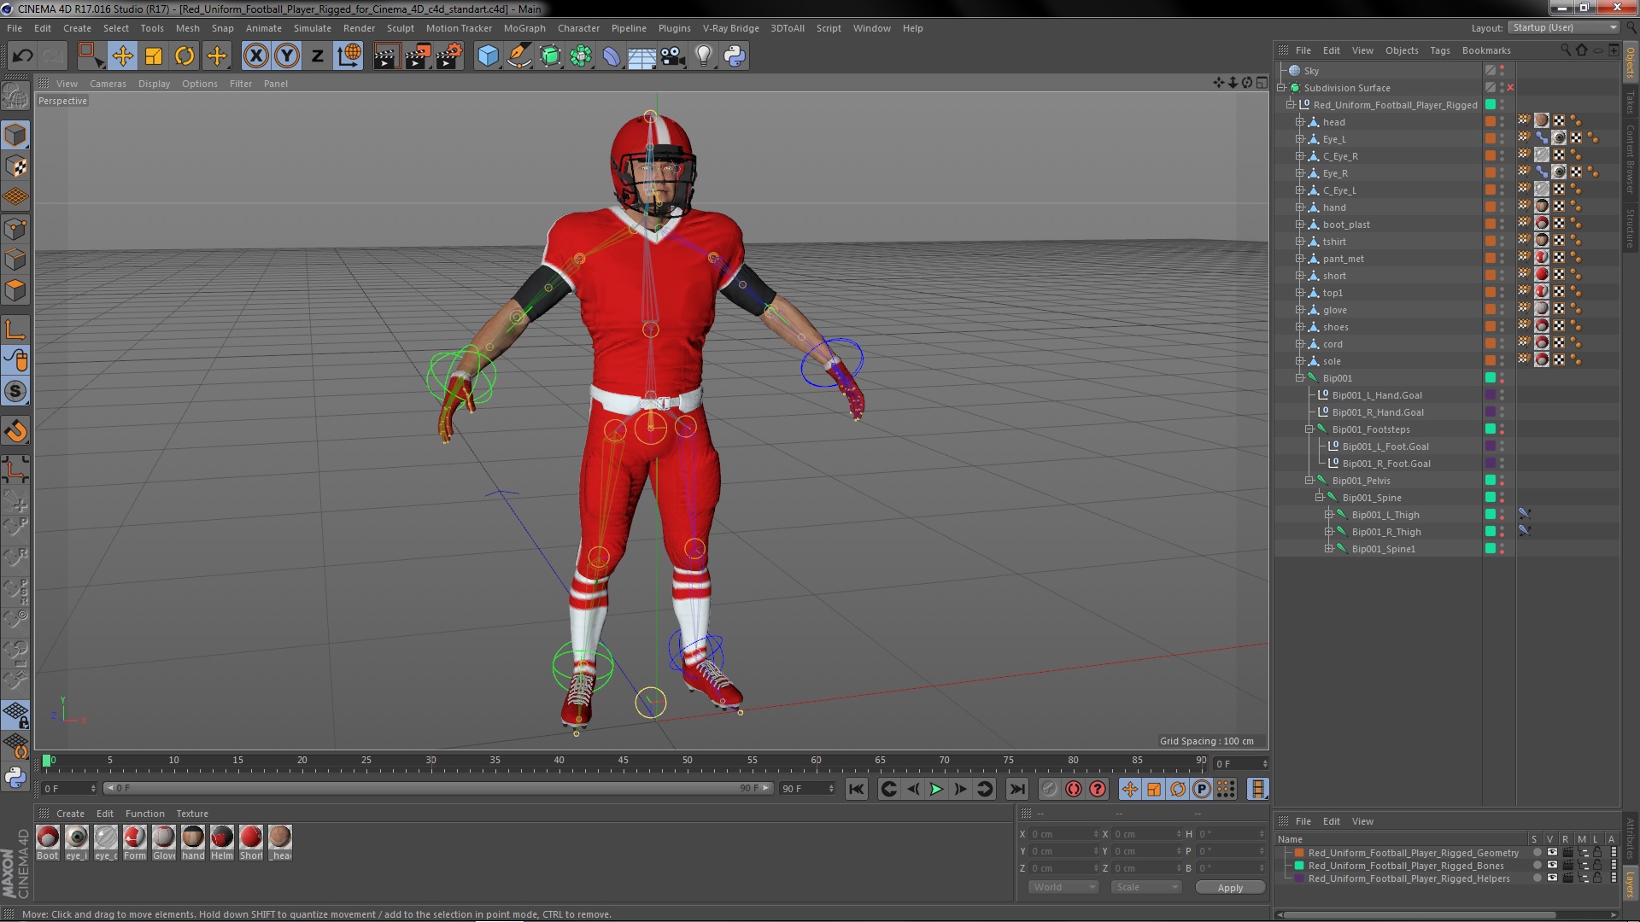
Task: Collapse Bip001_Footsteps node
Action: 1309,429
